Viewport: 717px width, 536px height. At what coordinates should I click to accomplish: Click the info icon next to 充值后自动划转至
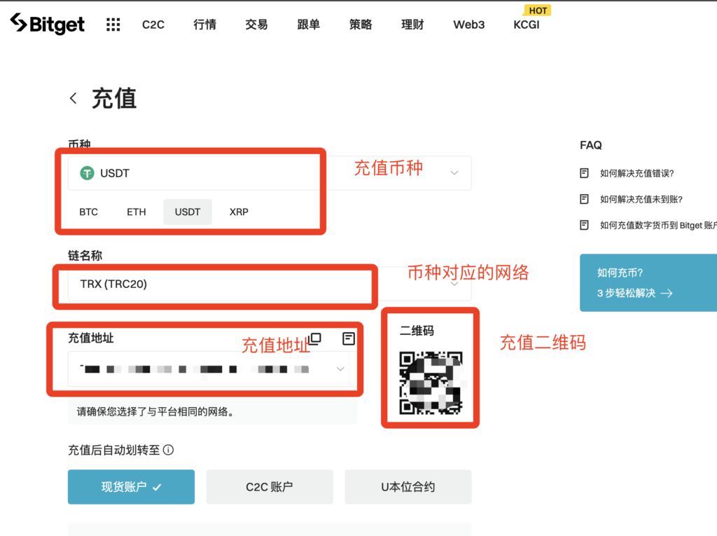tap(168, 450)
